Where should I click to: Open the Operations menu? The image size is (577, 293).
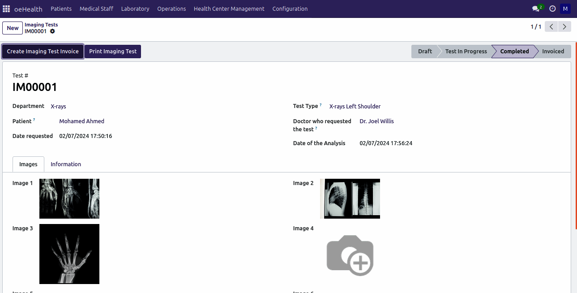(171, 9)
